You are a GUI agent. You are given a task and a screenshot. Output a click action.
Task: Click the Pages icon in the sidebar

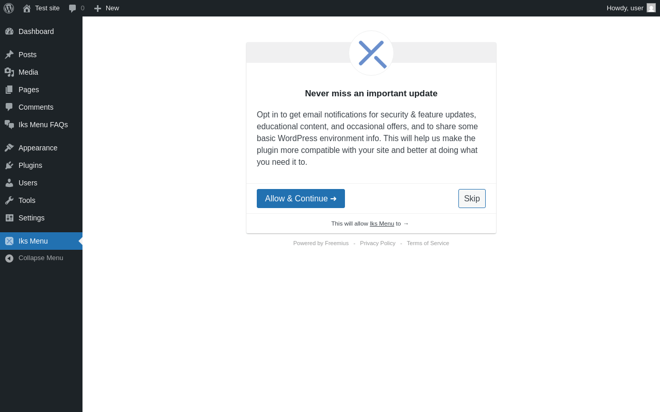tap(9, 90)
